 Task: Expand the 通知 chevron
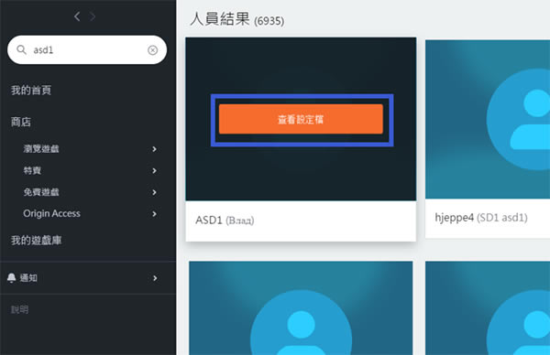pyautogui.click(x=155, y=278)
